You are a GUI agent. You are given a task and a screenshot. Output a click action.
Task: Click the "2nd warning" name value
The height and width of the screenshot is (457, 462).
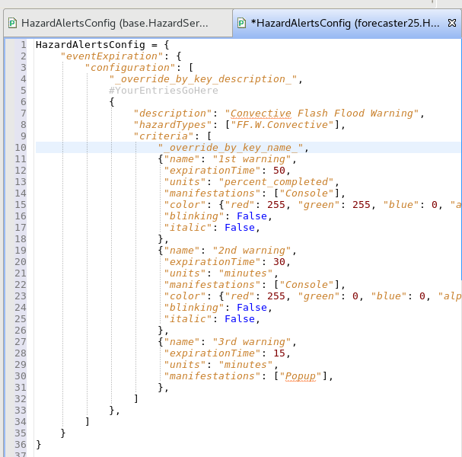click(252, 251)
